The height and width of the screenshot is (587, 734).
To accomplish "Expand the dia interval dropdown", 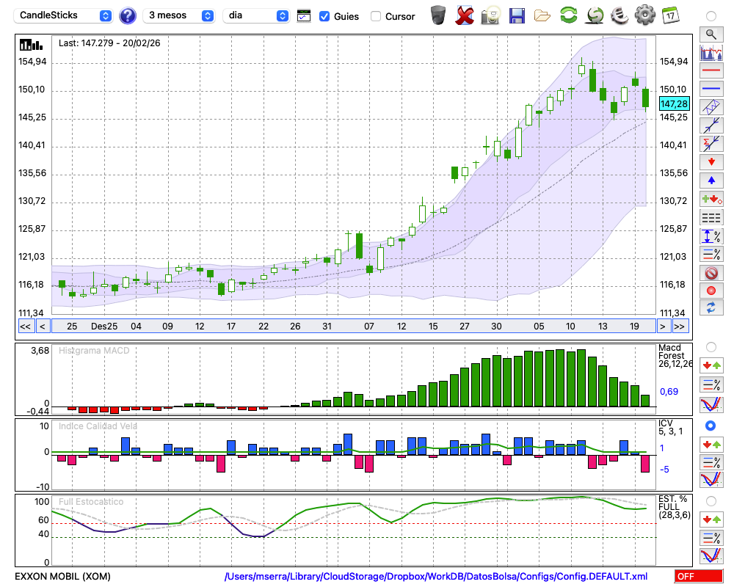I will coord(256,15).
